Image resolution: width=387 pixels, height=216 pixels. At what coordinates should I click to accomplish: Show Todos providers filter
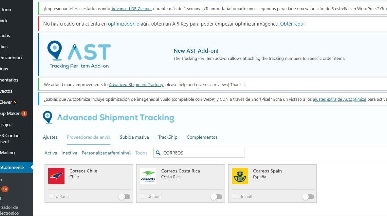point(141,153)
